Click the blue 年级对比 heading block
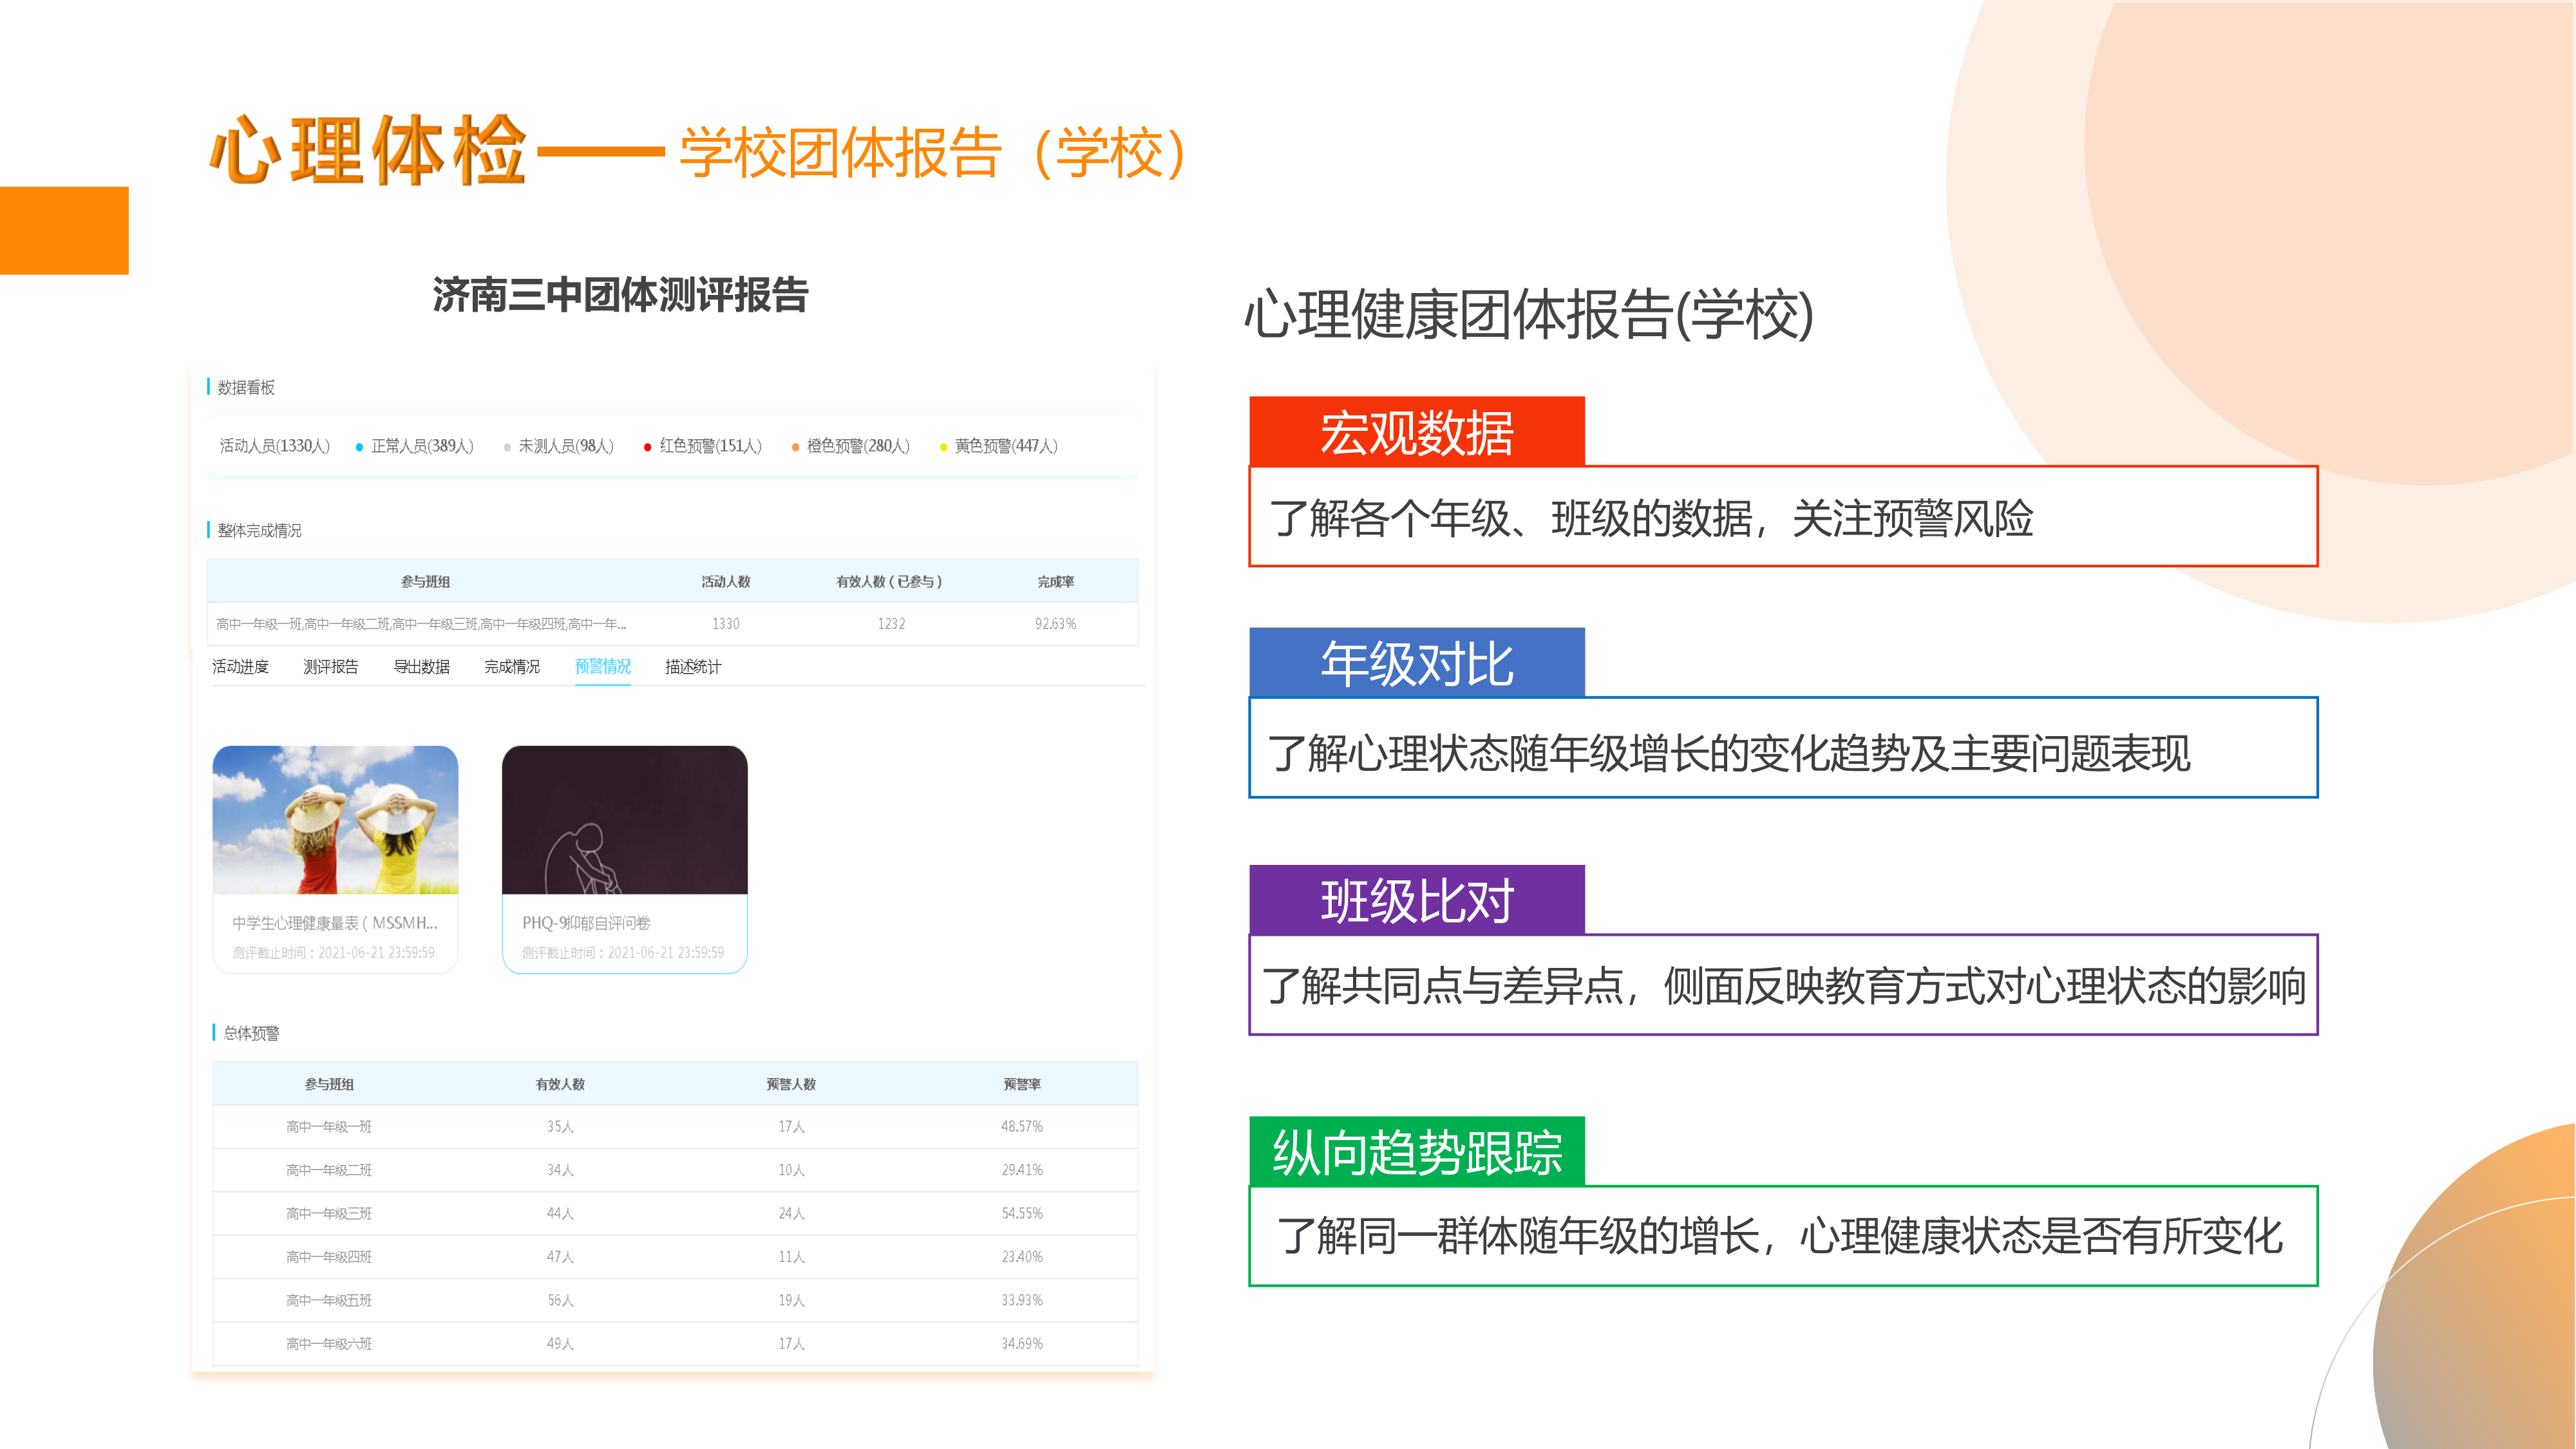The image size is (2576, 1449). [x=1416, y=663]
